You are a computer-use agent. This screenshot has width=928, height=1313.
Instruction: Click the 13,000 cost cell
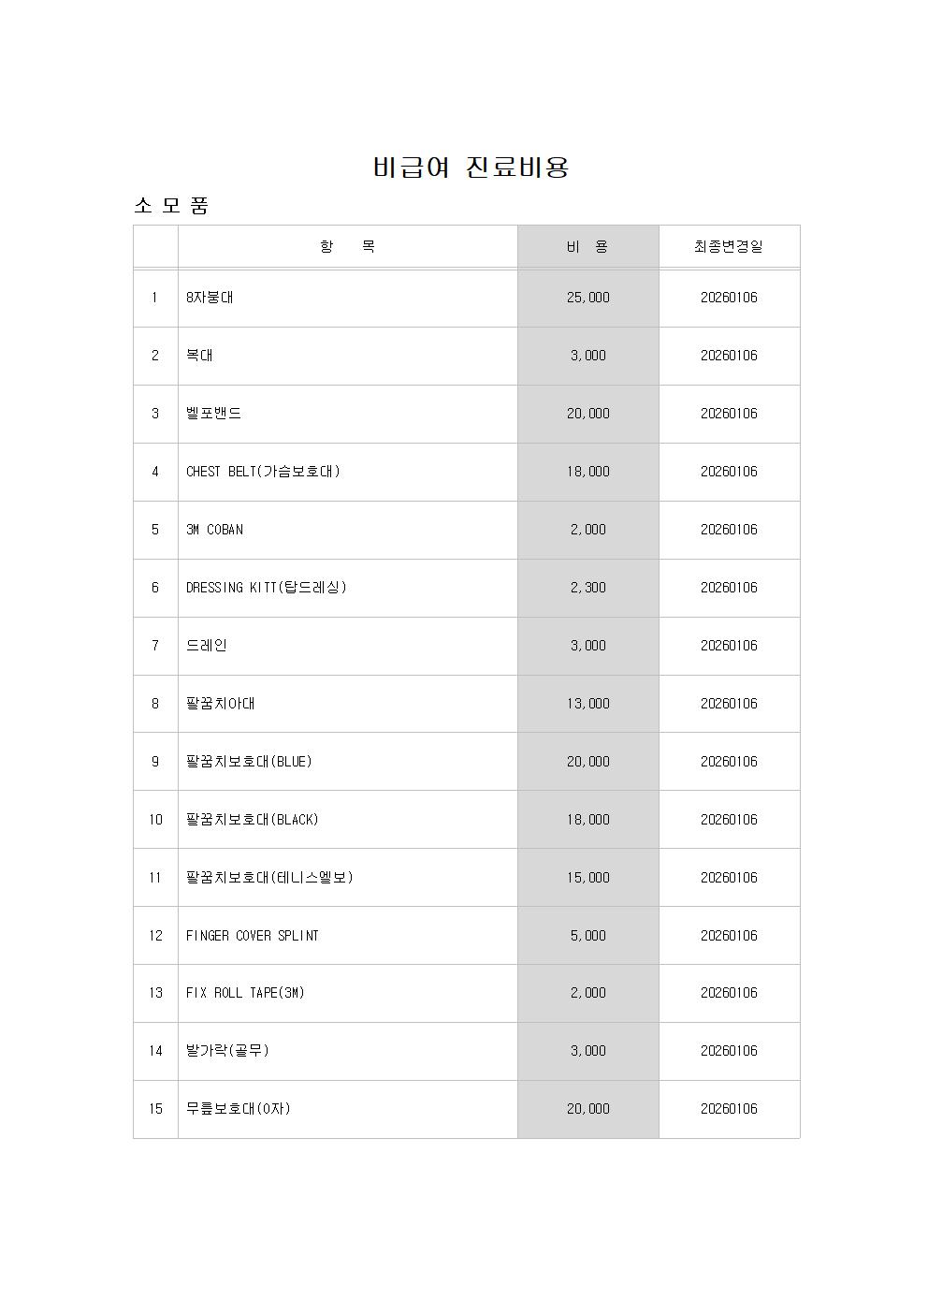pos(587,704)
